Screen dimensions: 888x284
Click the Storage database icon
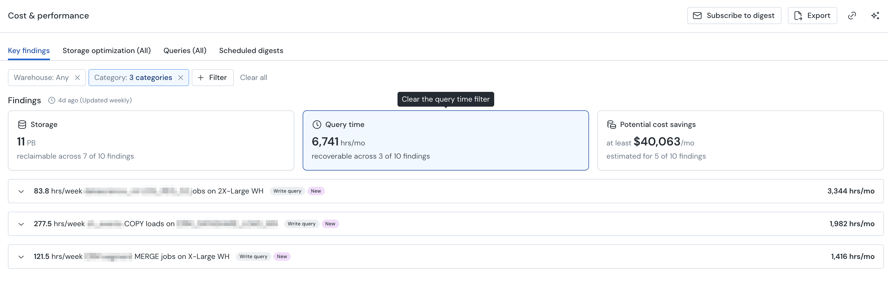(22, 124)
